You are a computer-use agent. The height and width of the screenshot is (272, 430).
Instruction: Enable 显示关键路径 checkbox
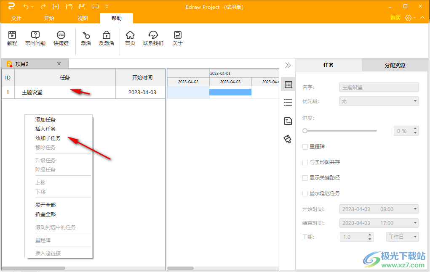point(305,178)
